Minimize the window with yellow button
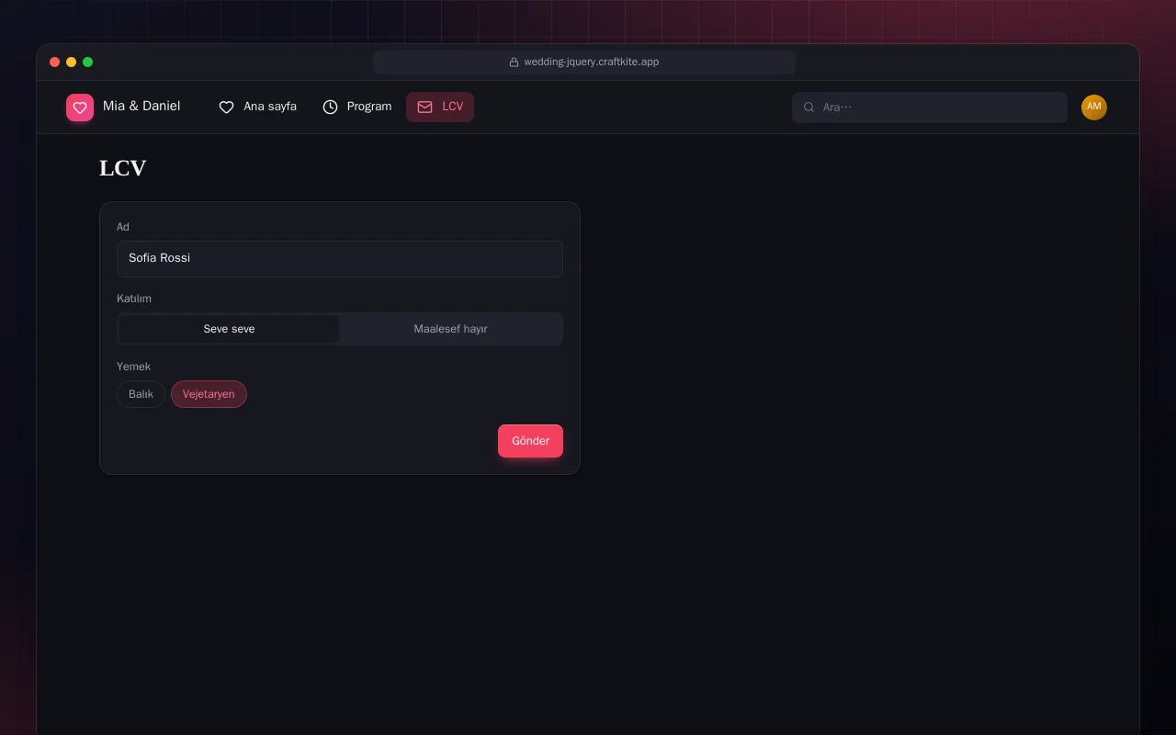 (x=72, y=62)
